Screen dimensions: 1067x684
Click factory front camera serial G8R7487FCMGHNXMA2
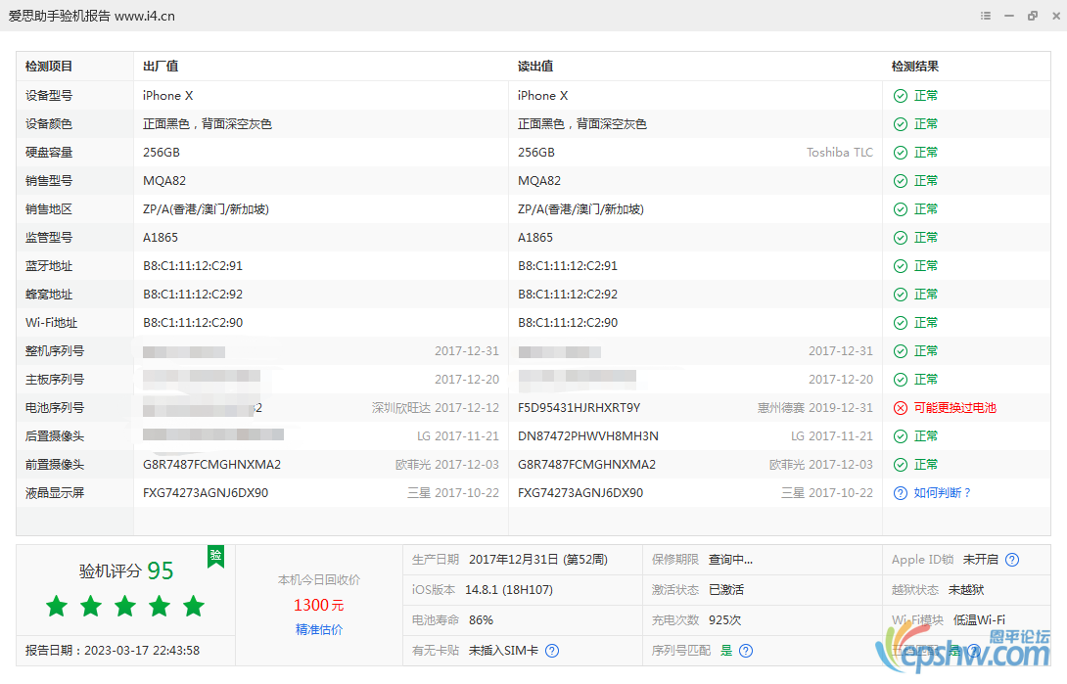coord(211,465)
